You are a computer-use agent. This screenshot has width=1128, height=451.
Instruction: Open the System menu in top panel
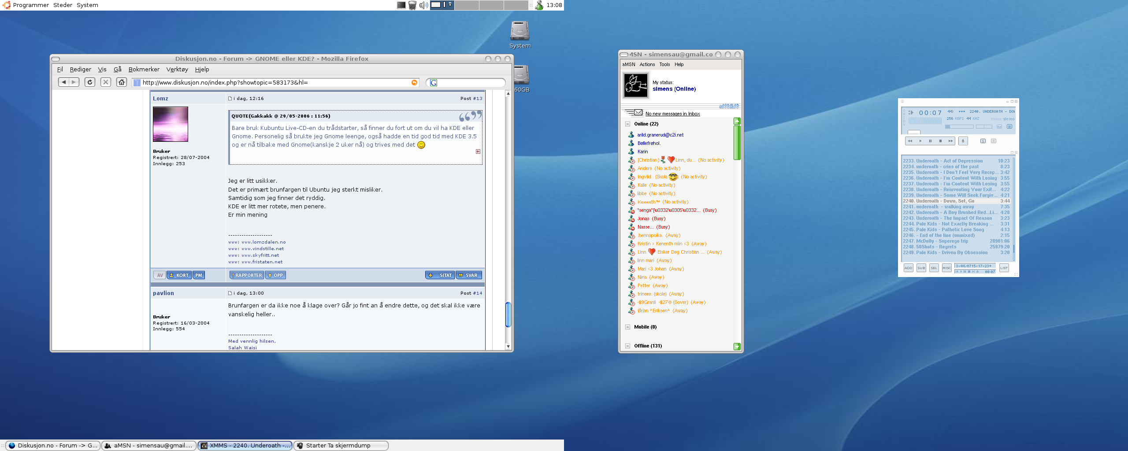click(x=87, y=5)
